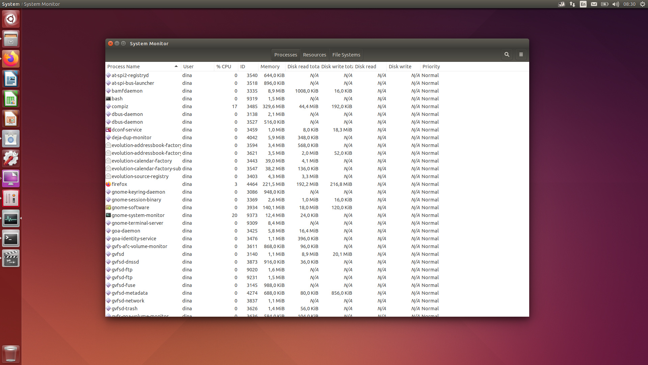
Task: Open the session gear menu in top bar
Action: [642, 4]
